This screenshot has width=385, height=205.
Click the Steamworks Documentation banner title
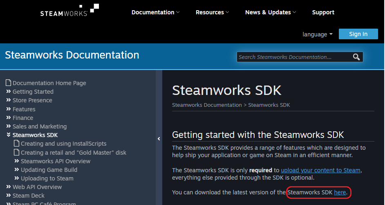coord(72,55)
